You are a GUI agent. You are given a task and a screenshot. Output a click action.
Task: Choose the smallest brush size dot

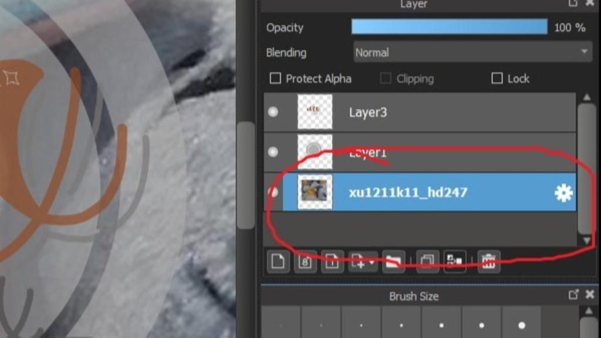tap(281, 325)
